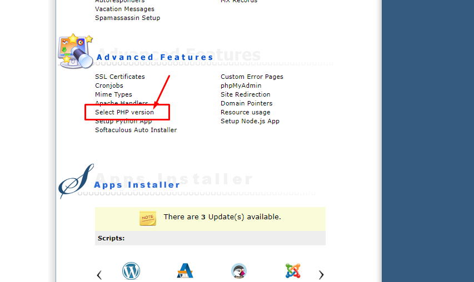This screenshot has height=282, width=474.
Task: Open Softaculous Auto Installer
Action: (136, 130)
